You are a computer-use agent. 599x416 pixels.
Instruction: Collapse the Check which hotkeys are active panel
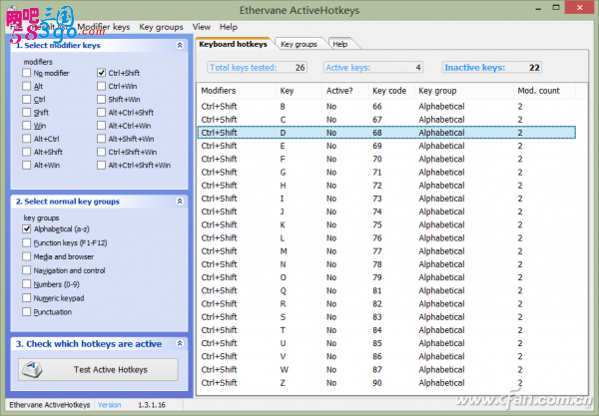click(x=180, y=343)
